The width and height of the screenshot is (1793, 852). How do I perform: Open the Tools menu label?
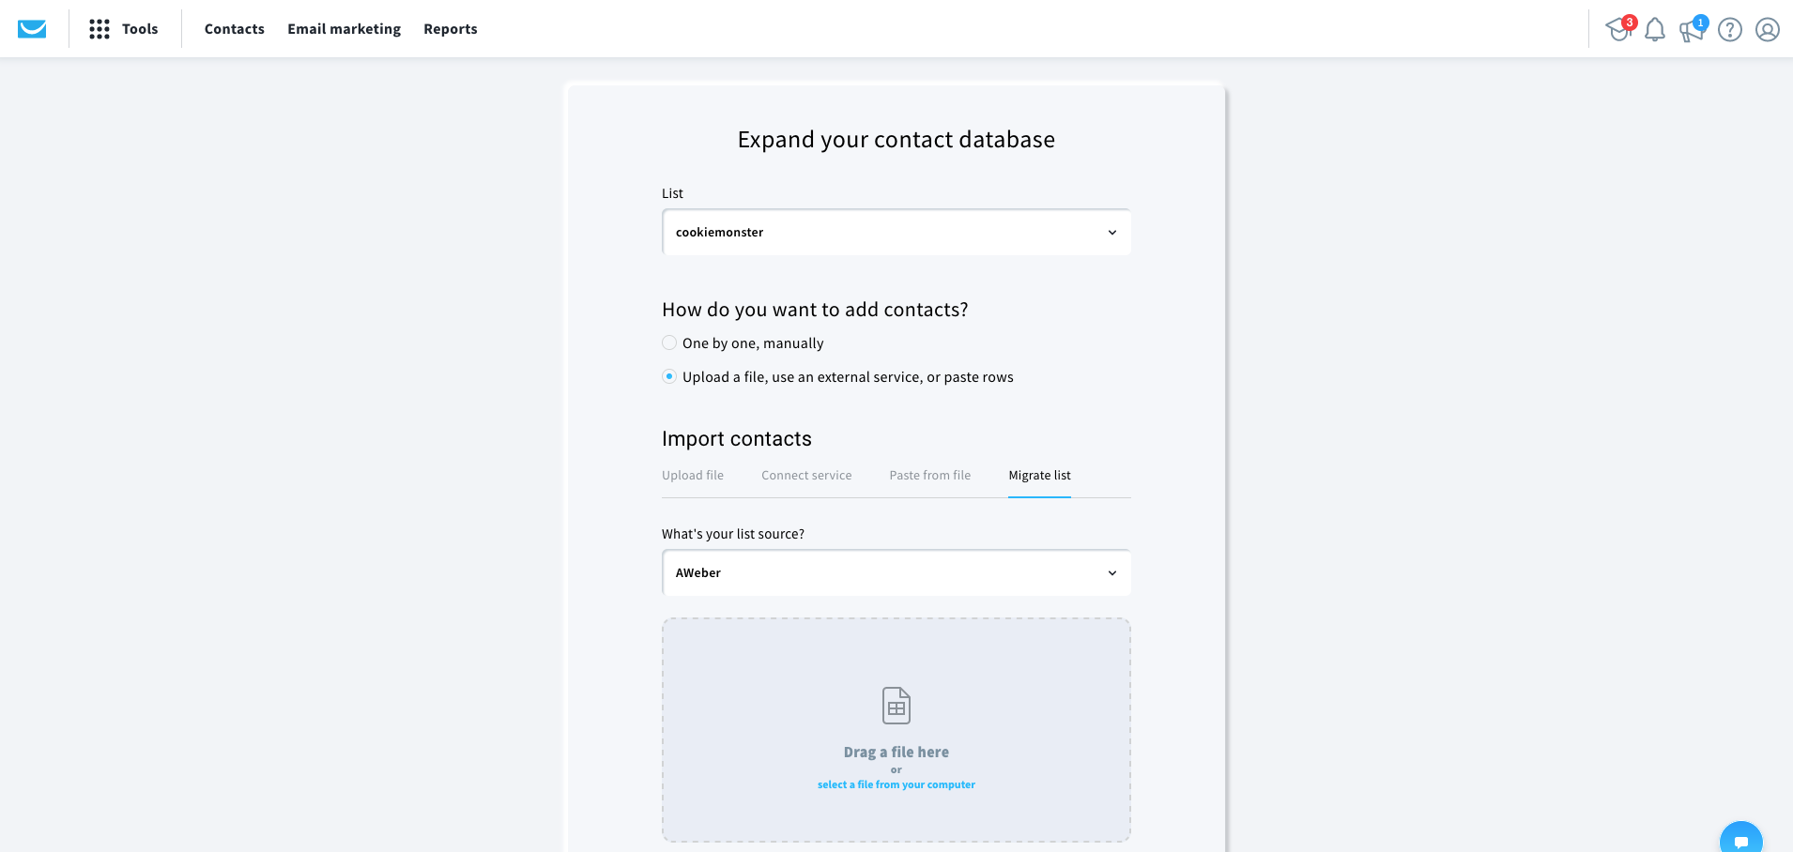pos(140,29)
